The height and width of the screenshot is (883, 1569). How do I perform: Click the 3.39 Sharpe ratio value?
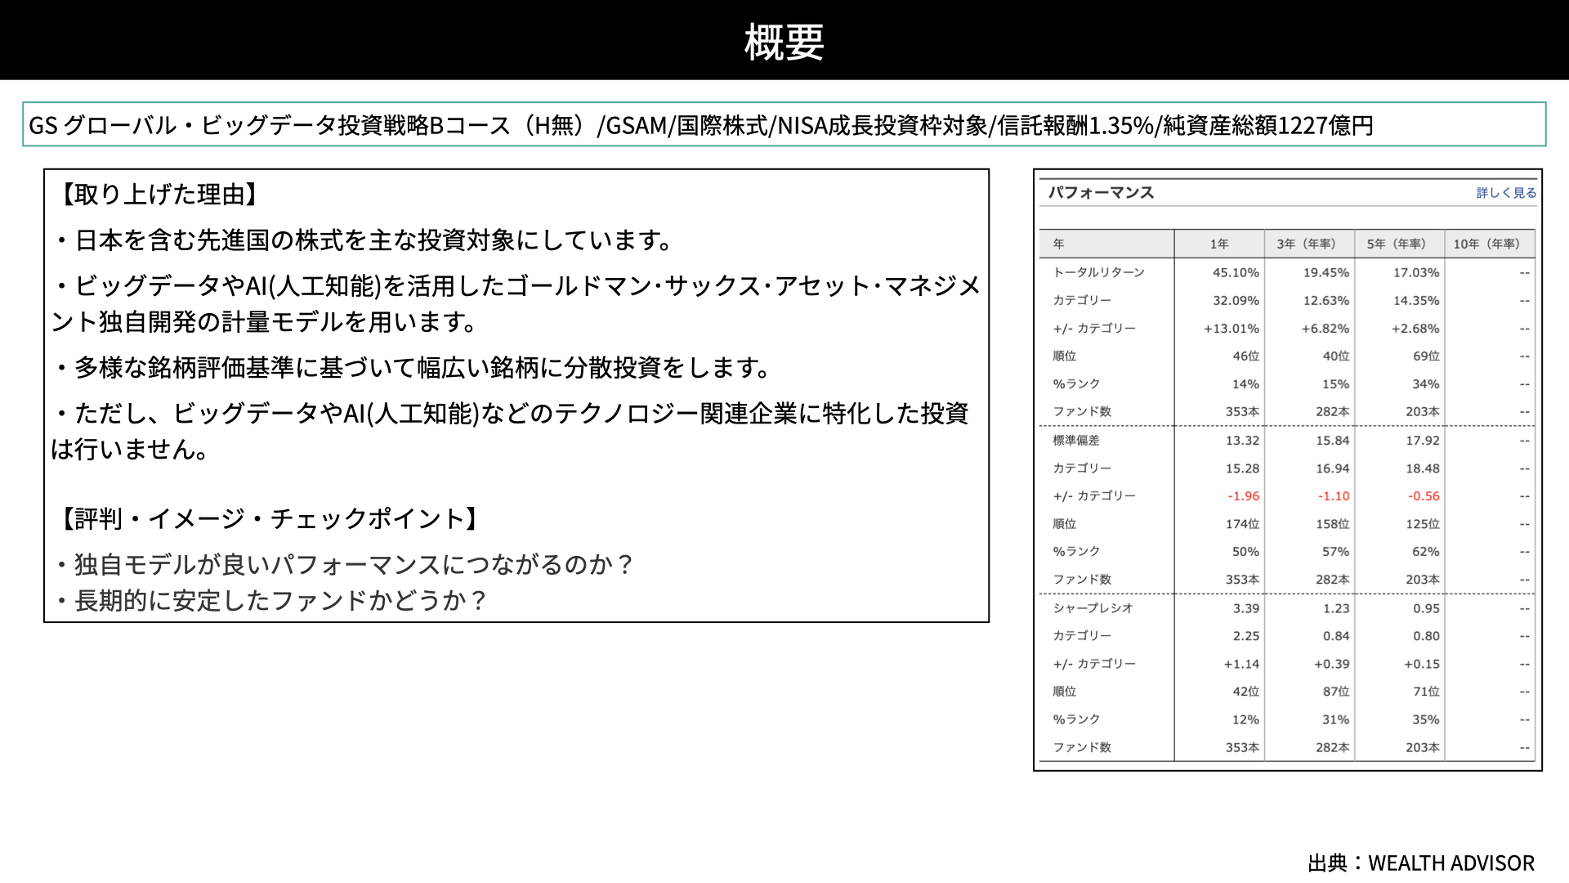click(x=1246, y=608)
